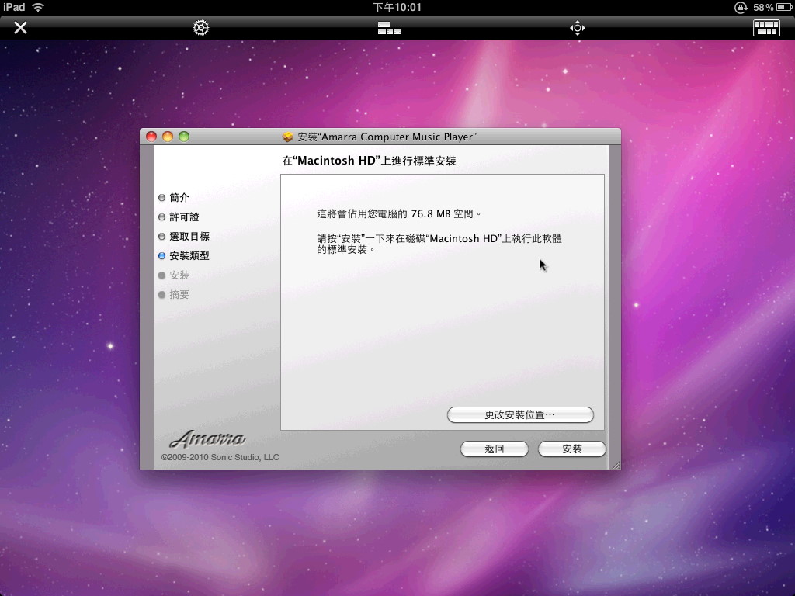Show the on-screen keyboard icon

[766, 27]
